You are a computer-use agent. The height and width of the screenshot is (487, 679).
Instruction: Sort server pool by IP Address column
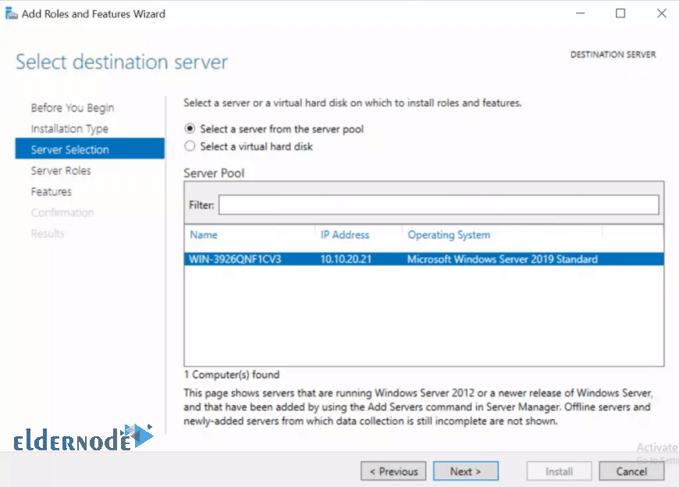[x=345, y=235]
